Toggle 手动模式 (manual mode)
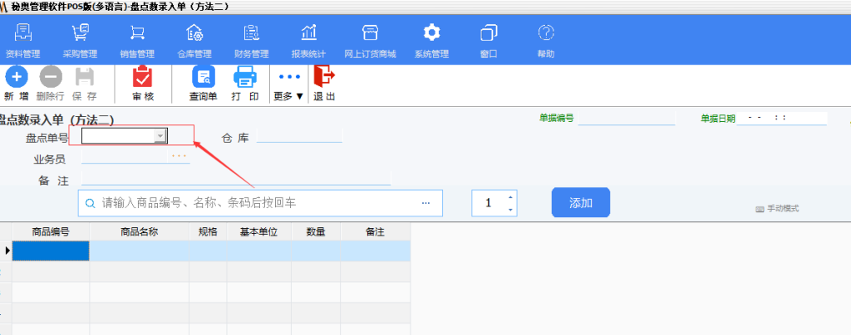The width and height of the screenshot is (851, 335). click(x=777, y=209)
